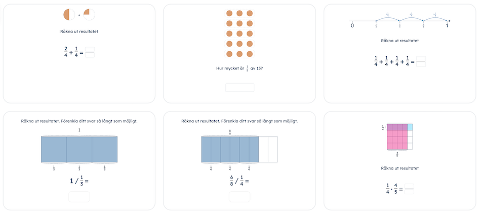
Task: Click denominator box for 2/4 + 1/4 answer
Action: tap(90, 55)
